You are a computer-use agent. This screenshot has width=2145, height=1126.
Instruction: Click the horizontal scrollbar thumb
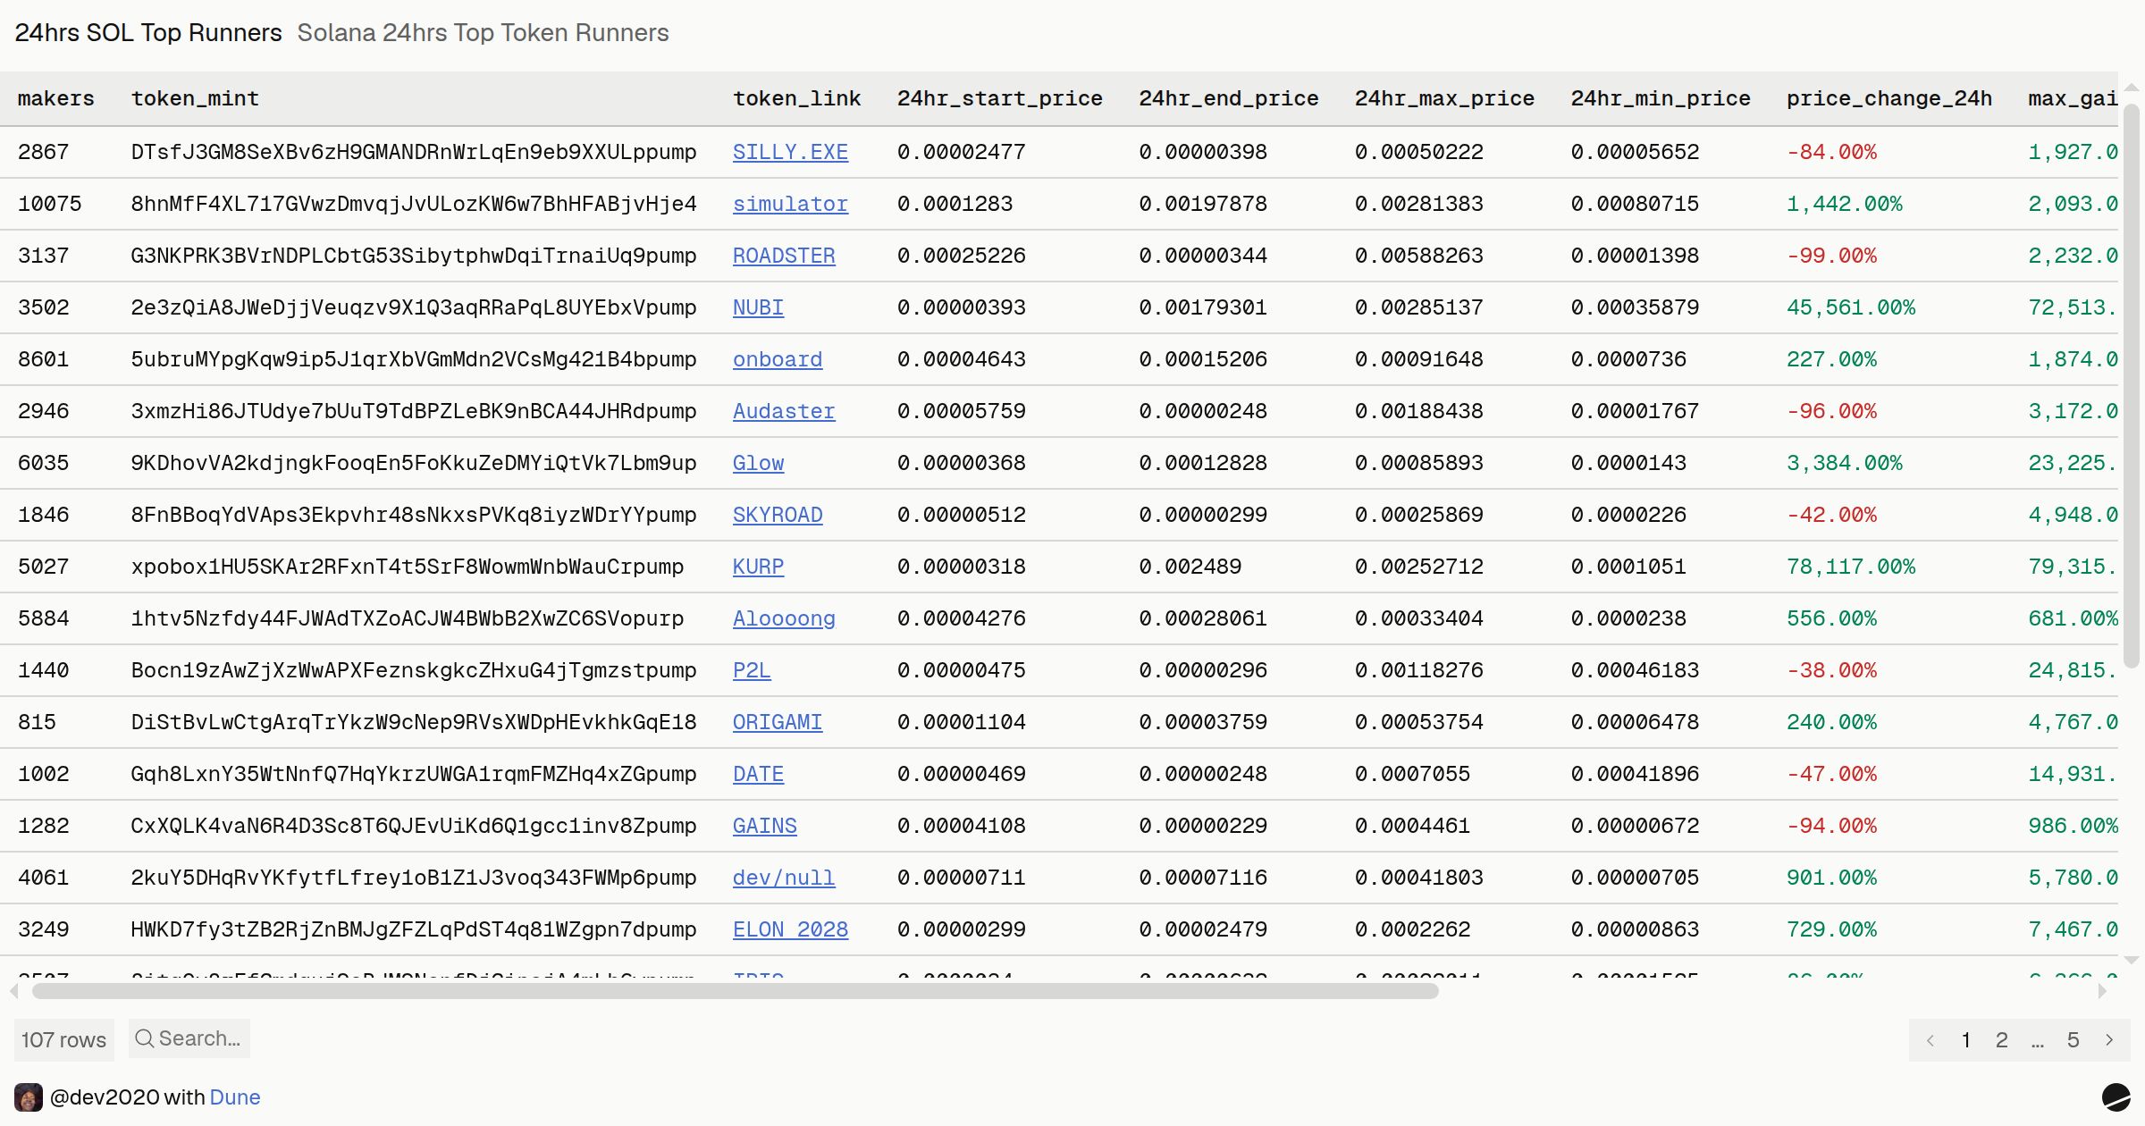tap(735, 991)
